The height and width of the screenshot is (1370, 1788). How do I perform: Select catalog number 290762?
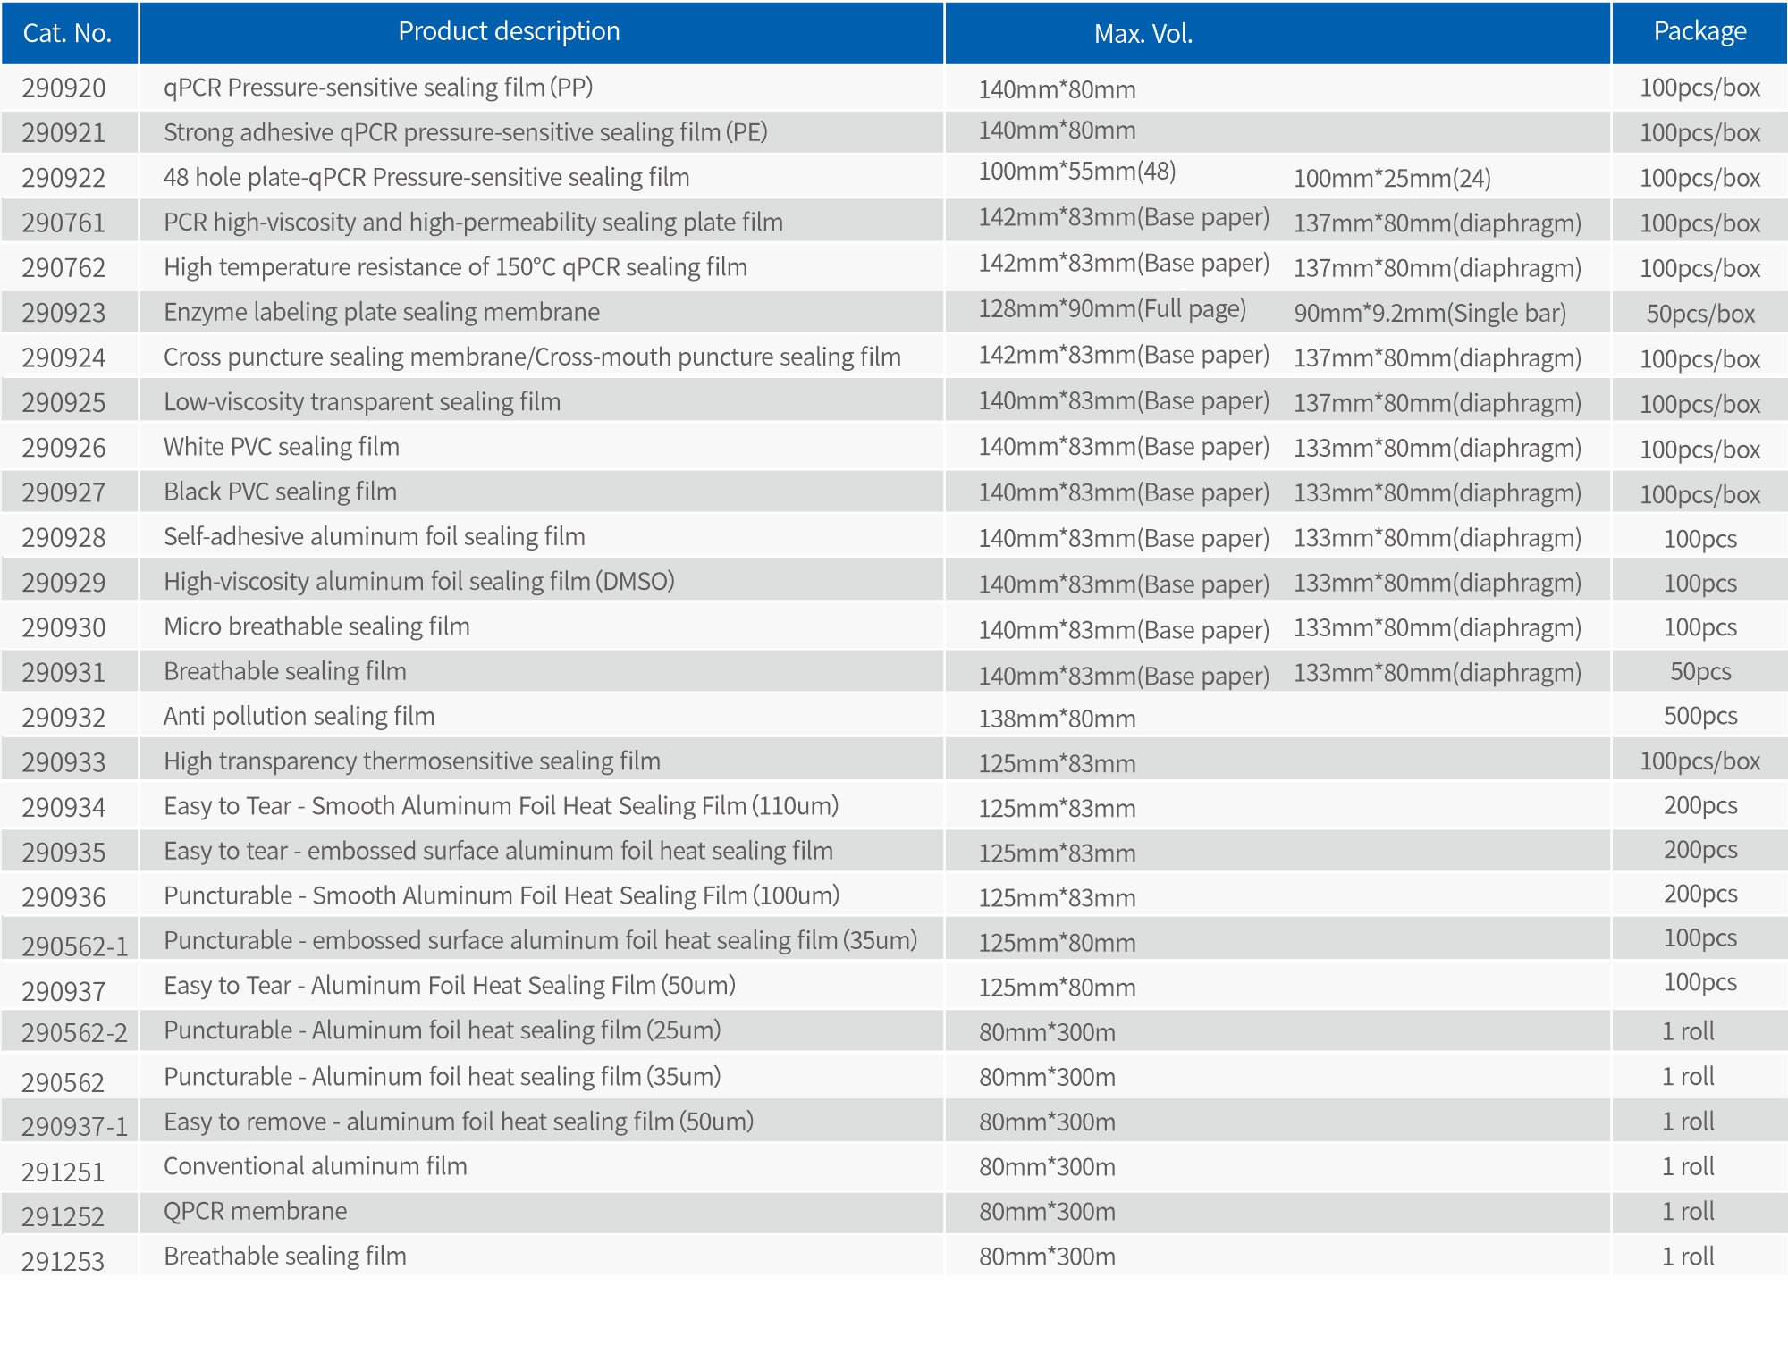click(x=63, y=268)
